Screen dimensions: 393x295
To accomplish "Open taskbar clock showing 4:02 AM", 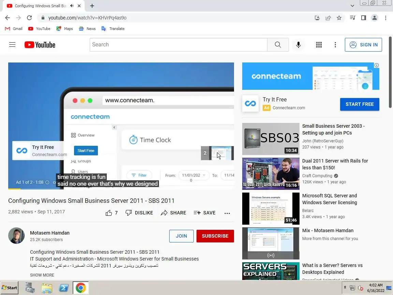I will click(x=376, y=288).
